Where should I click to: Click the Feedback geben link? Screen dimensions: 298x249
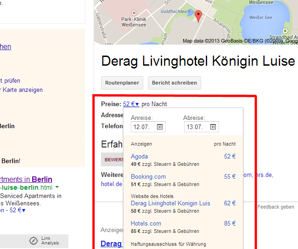coord(276,207)
